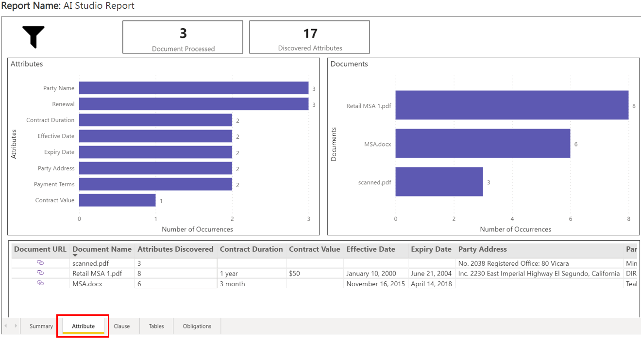Select the Contract Value bar in Attributes chart

click(117, 200)
